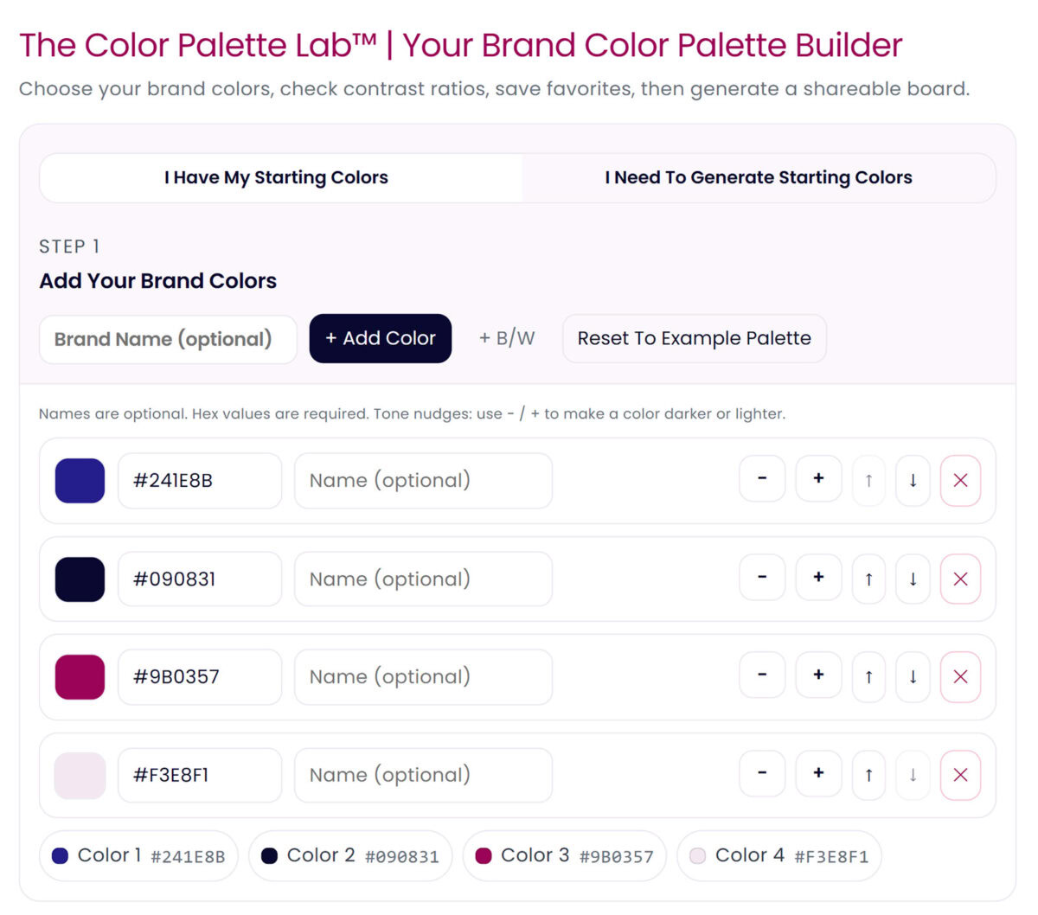Select the Color 3 pill at the bottom
Viewport: 1038px width, 915px height.
564,855
